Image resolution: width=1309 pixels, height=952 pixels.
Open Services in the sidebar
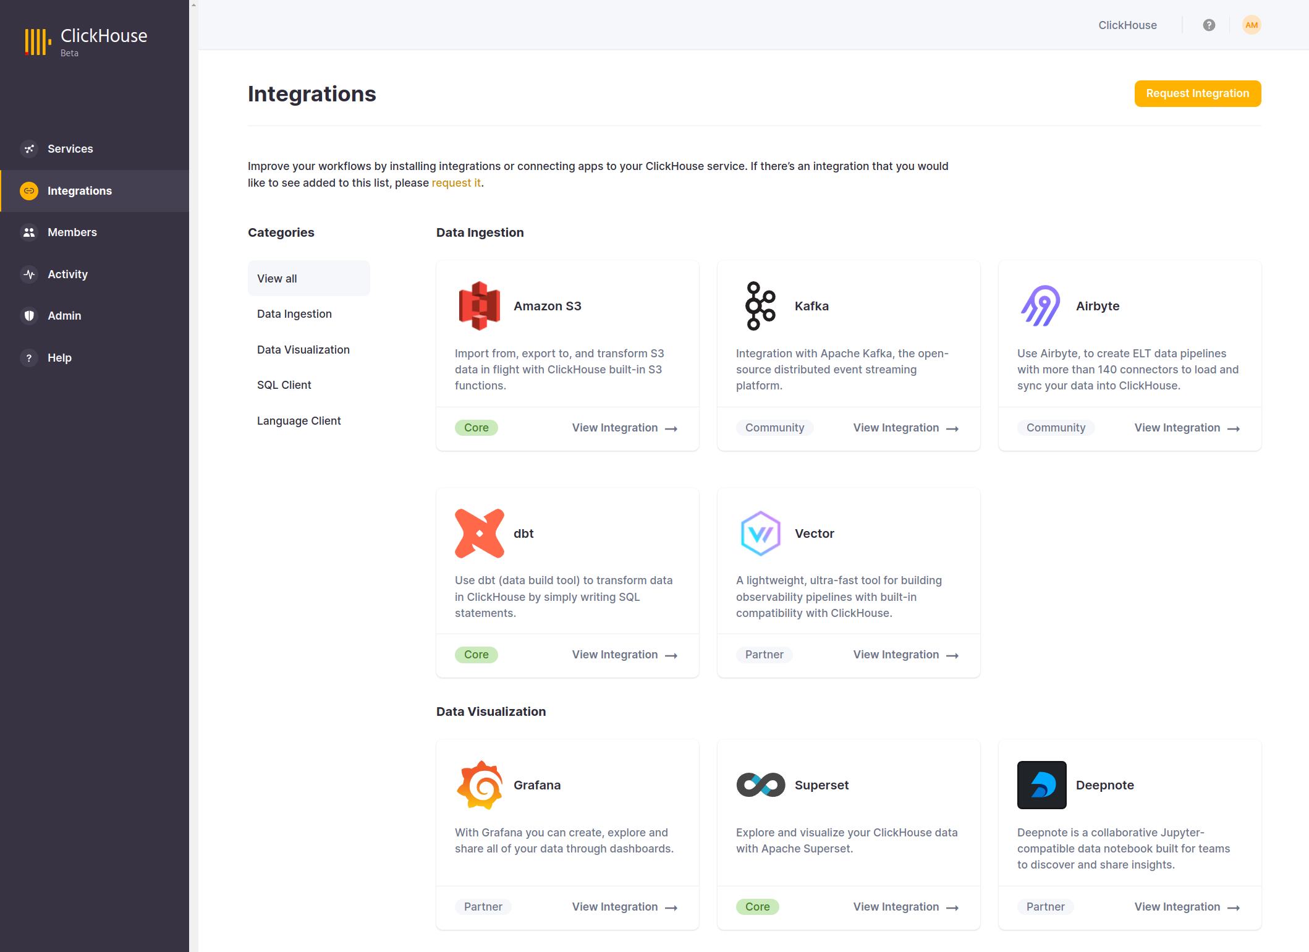tap(70, 149)
